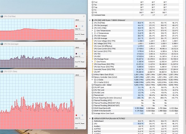This screenshot has width=186, height=134.
Task: Click the lightning icon of CPU PPT row
Action: point(93,72)
